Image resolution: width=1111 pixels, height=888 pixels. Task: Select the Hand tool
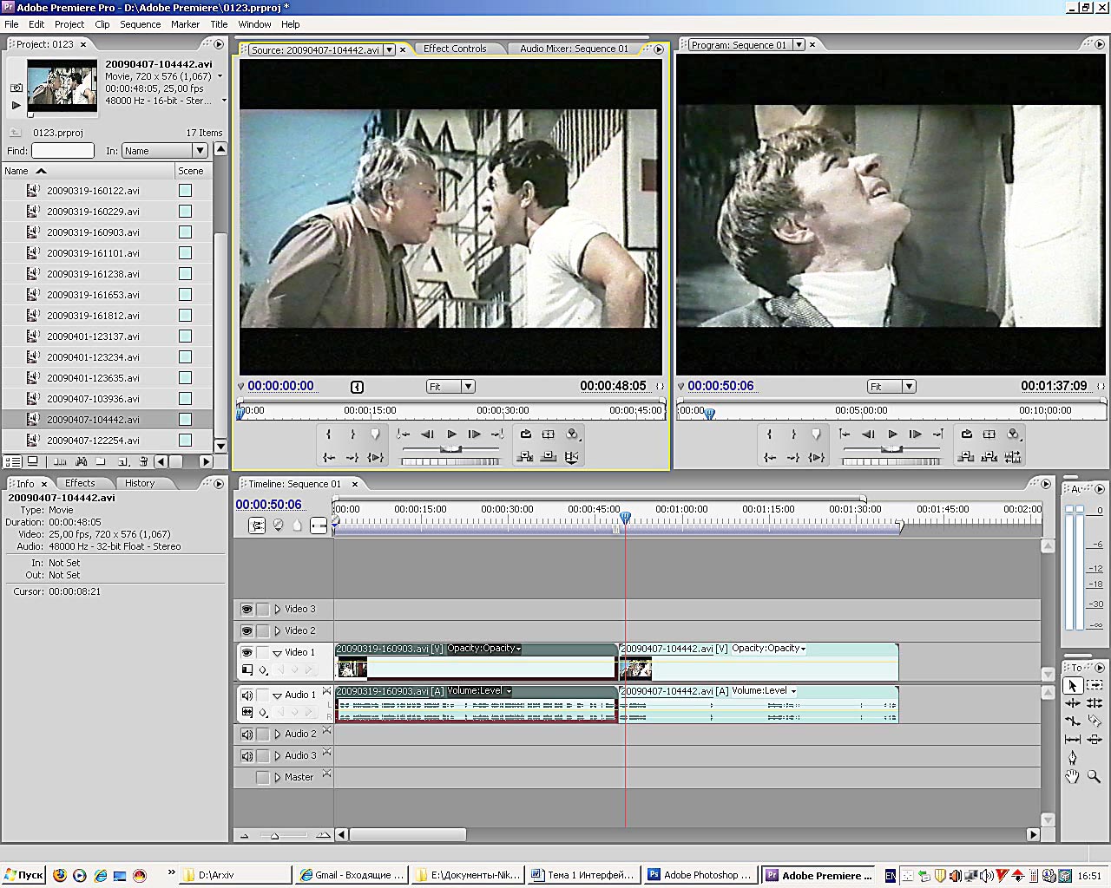click(1072, 777)
